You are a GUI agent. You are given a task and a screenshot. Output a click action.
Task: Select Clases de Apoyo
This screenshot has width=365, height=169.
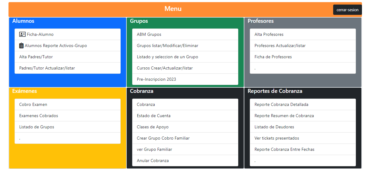[152, 127]
